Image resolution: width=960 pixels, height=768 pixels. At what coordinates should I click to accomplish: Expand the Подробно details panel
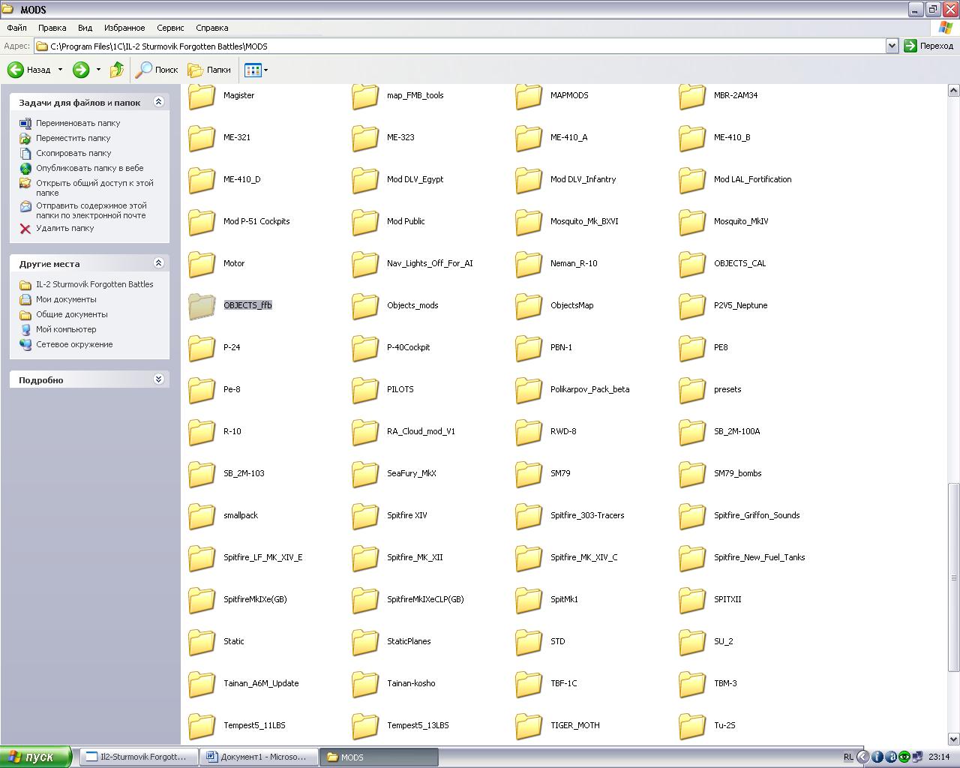pos(158,379)
